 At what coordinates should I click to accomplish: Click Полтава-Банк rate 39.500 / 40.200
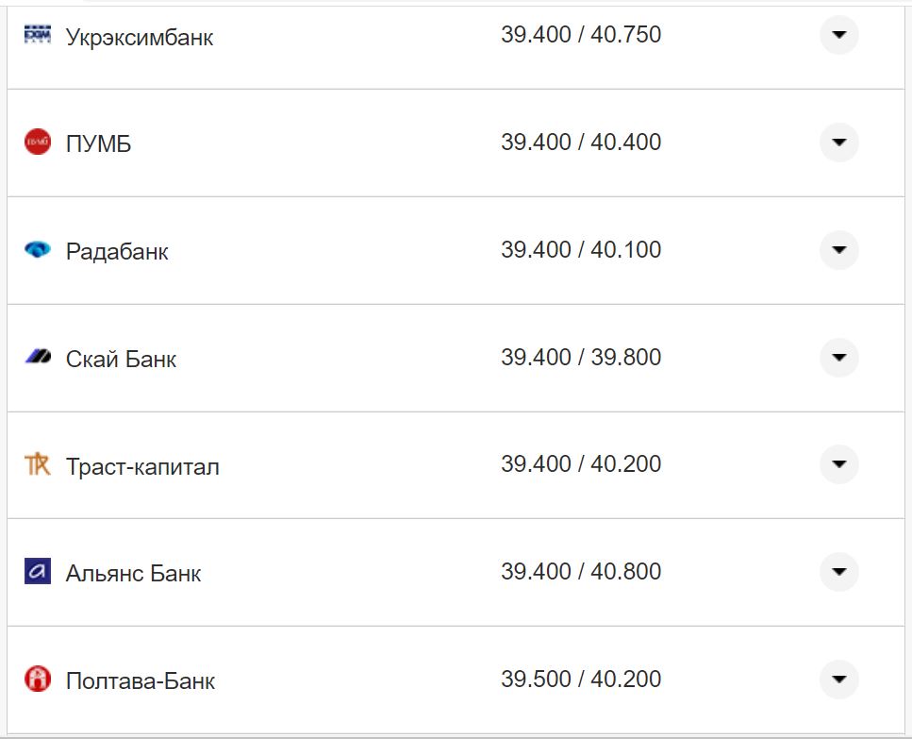[580, 680]
